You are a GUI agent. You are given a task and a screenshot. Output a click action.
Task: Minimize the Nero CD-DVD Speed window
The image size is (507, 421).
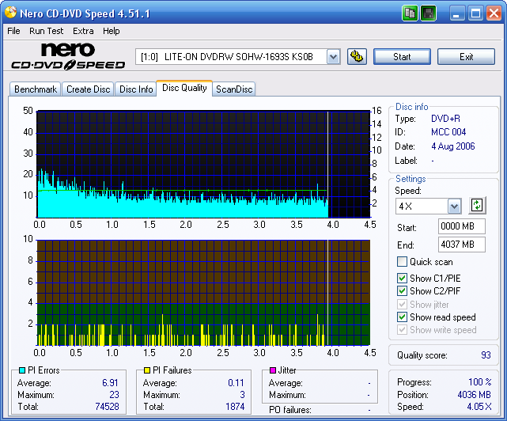pyautogui.click(x=456, y=13)
